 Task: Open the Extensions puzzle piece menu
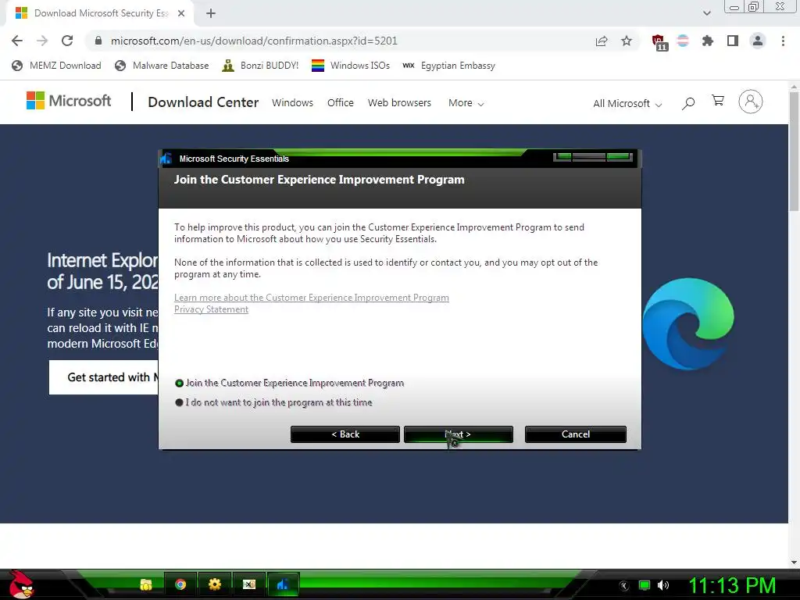(x=707, y=41)
